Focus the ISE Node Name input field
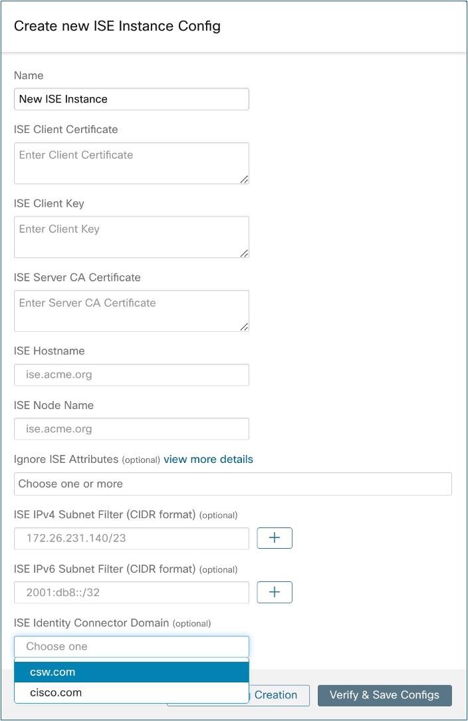Screen dimensions: 468x721 (x=132, y=428)
